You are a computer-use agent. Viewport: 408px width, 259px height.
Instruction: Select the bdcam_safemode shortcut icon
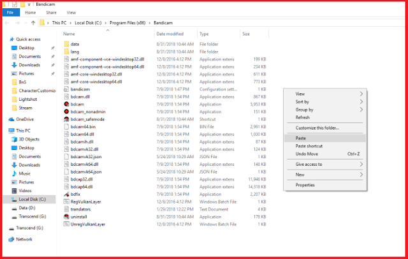66,119
